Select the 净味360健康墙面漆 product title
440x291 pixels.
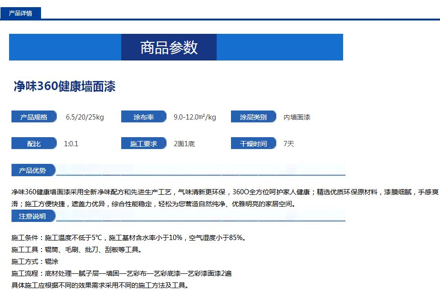tap(64, 86)
